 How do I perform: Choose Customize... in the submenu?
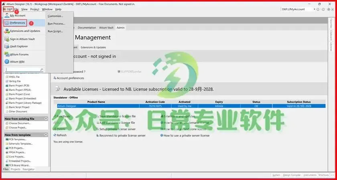[x=55, y=16]
